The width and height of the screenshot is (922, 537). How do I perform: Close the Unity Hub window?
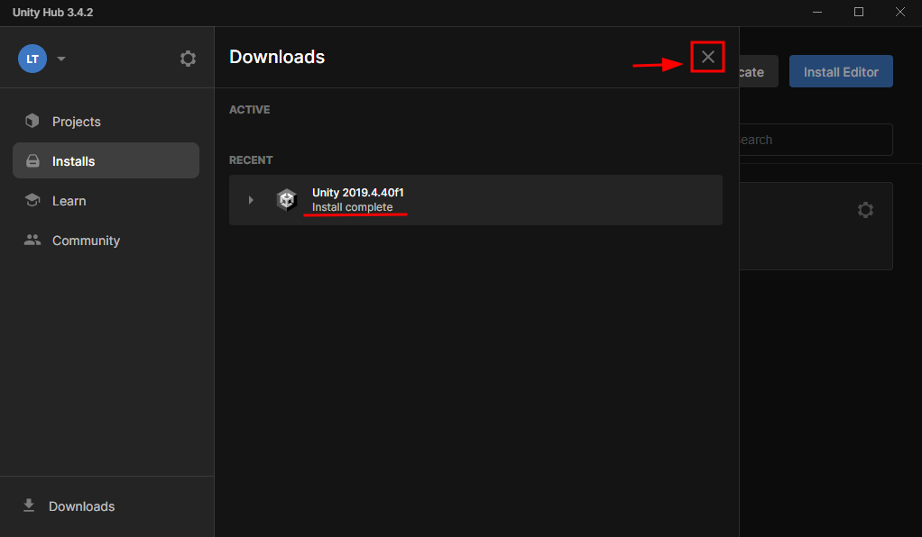pos(900,12)
